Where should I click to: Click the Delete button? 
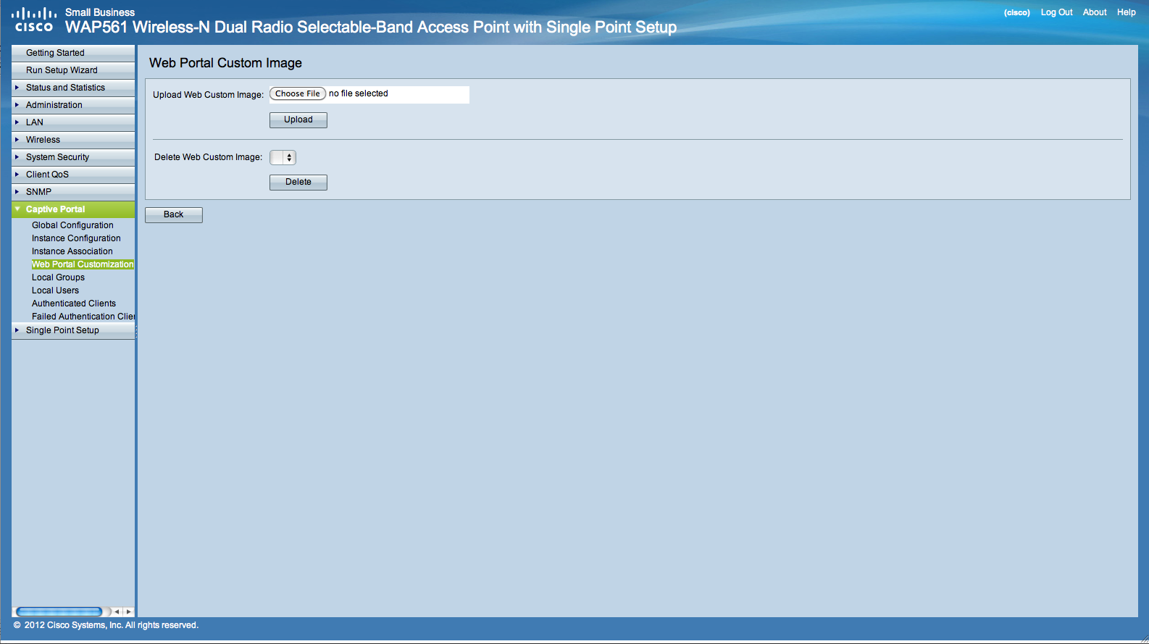pos(298,182)
